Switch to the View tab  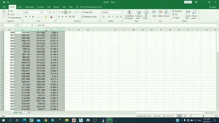pos(64,7)
